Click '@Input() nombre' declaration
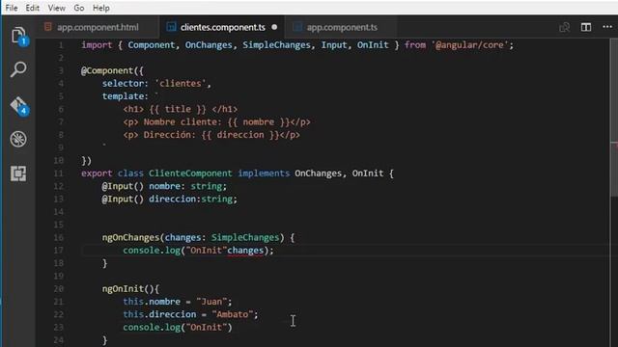618x347 pixels. [x=141, y=186]
